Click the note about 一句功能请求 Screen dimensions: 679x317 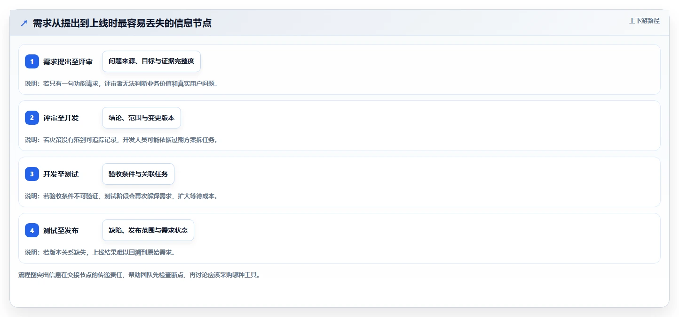[x=121, y=83]
